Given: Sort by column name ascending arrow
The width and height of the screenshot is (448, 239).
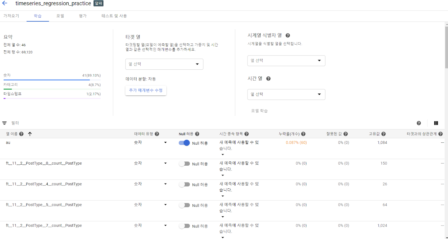Looking at the screenshot, I should (30, 134).
